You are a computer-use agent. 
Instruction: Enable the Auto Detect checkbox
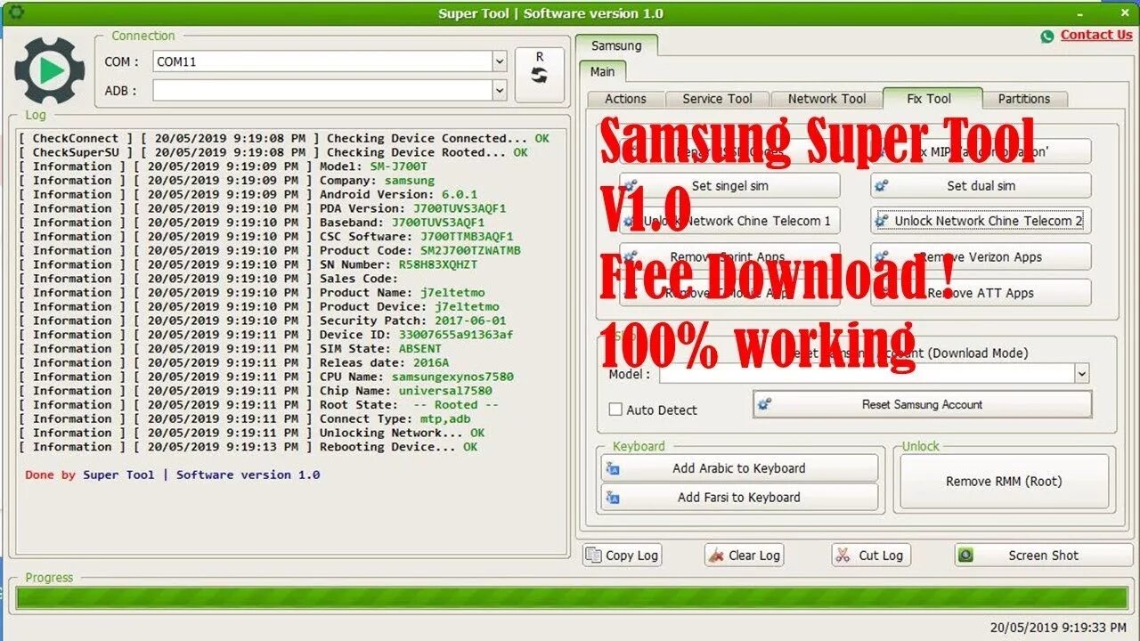[x=615, y=410]
